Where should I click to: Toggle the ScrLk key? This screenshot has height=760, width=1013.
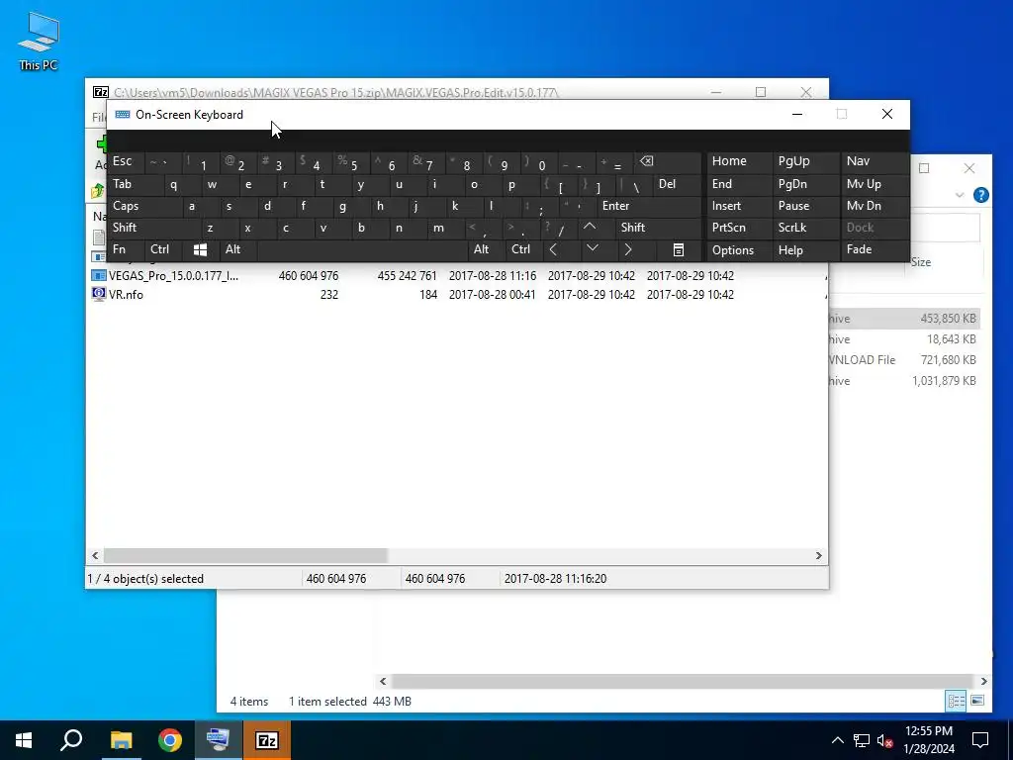(x=805, y=228)
